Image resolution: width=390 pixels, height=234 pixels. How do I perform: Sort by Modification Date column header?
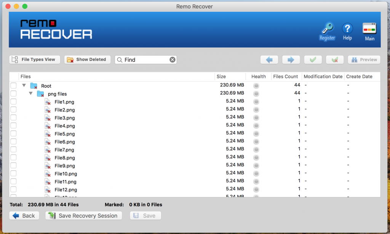pos(323,76)
